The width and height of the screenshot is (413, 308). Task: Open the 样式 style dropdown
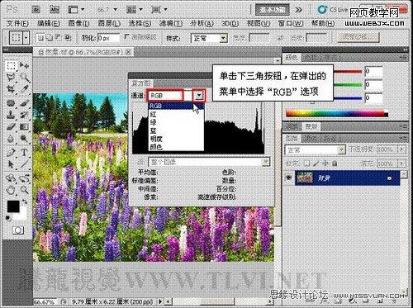coord(224,38)
